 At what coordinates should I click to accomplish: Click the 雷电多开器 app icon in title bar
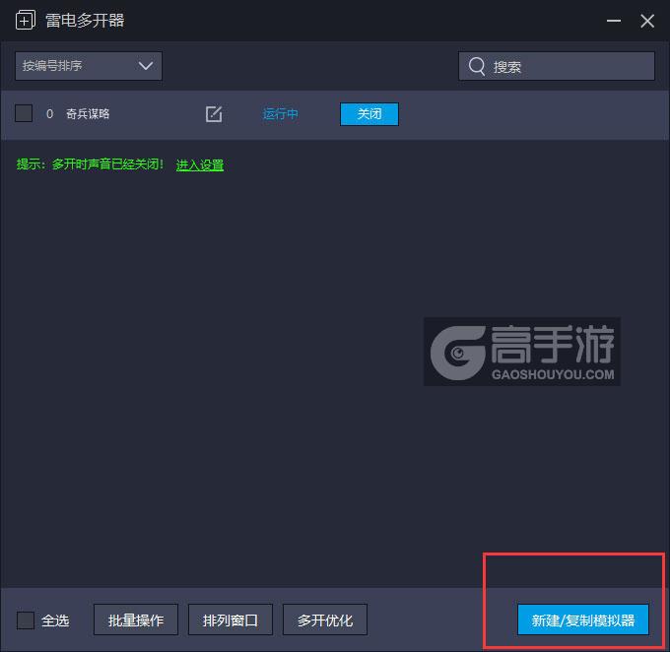(x=26, y=21)
